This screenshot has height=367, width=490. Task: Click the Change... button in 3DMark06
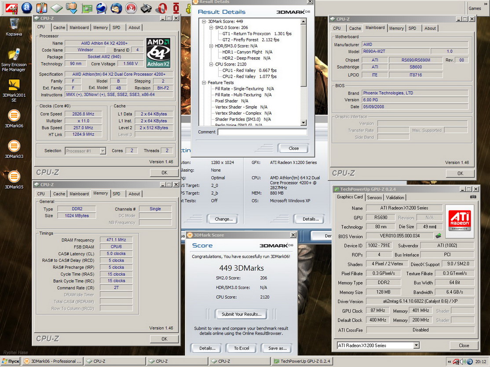click(x=224, y=219)
